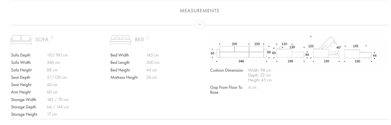Screen dimensions: 391x125
Task: Click the Bed Length 300 cm value
Action: click(x=153, y=62)
